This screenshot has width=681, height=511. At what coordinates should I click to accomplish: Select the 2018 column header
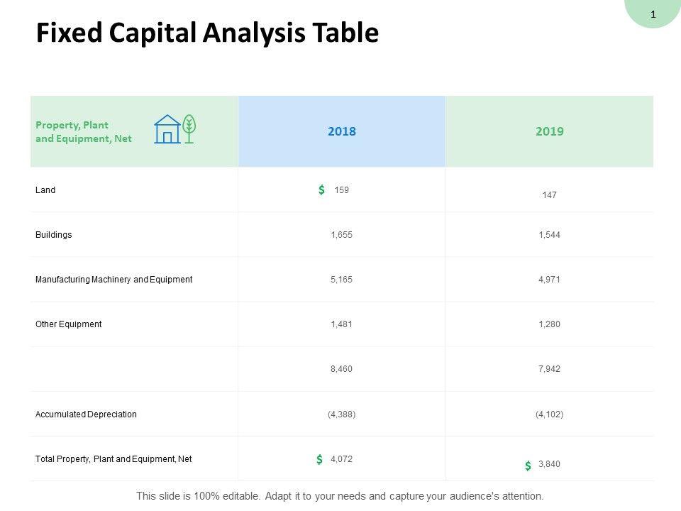click(342, 131)
